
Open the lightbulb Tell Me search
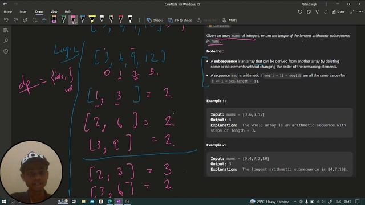click(317, 11)
